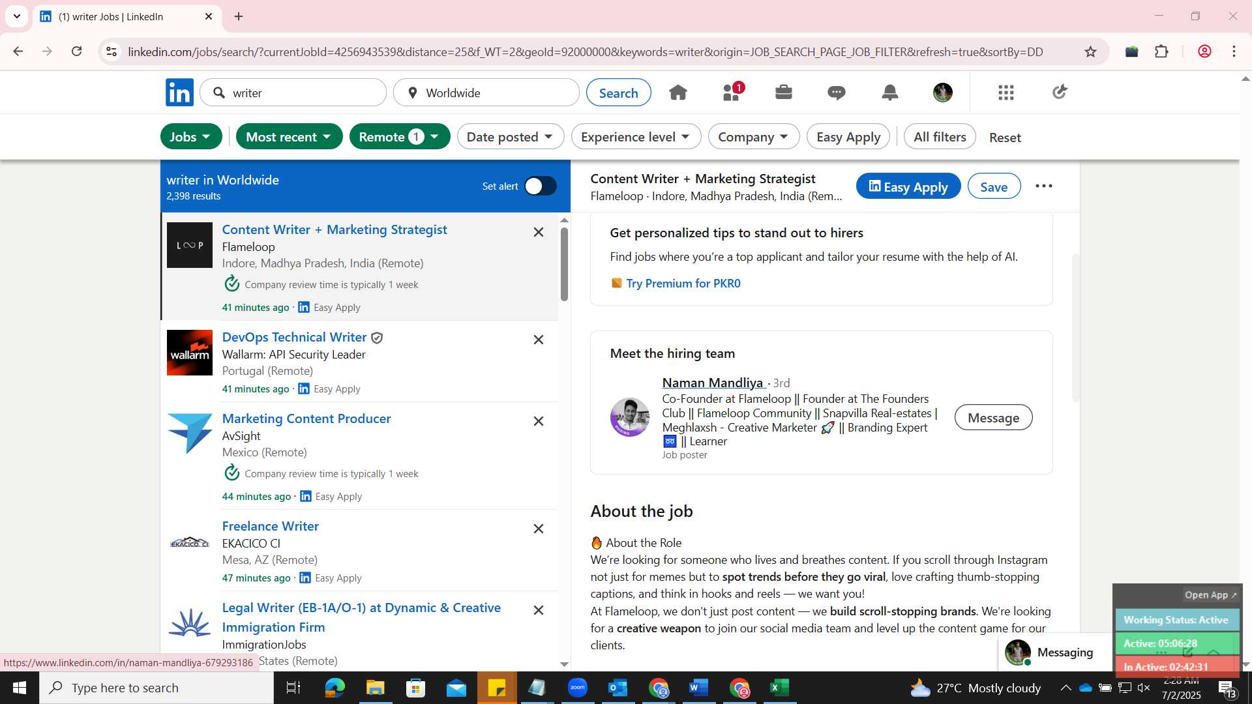Open Flameloop company logo thumbnail
Viewport: 1252px width, 704px height.
coord(190,245)
